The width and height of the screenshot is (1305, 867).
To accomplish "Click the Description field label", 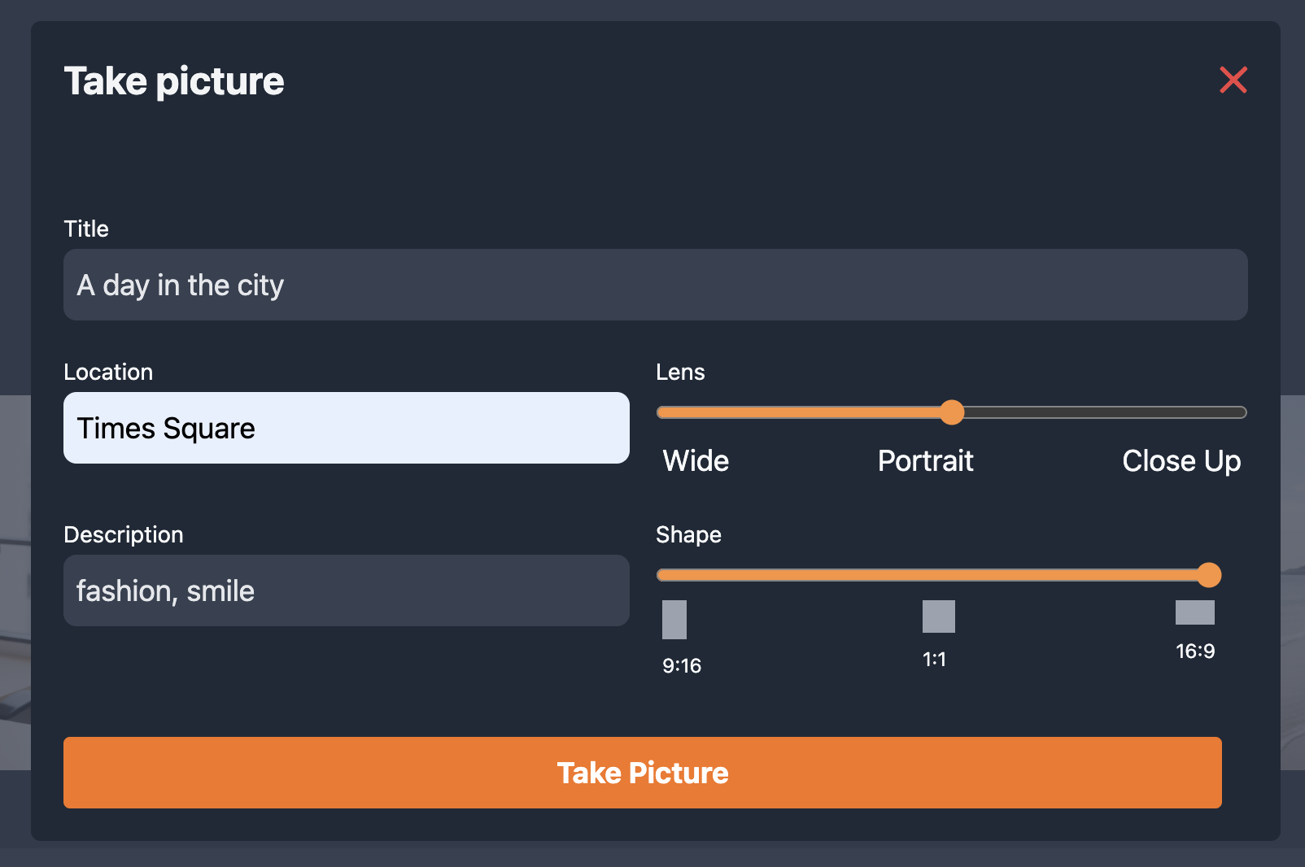I will [124, 534].
